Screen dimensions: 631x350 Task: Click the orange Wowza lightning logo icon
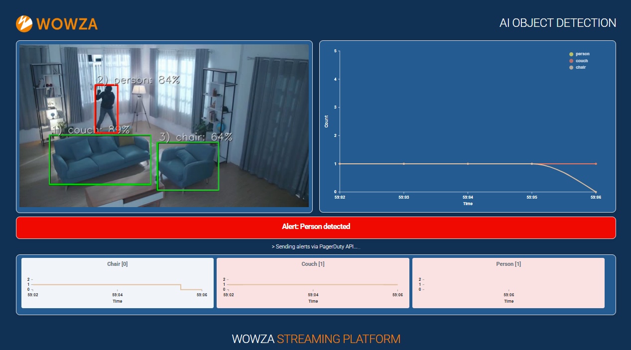coord(24,23)
